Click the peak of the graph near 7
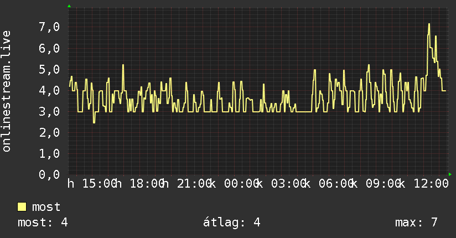Screen dimensions: 456x238 (429, 24)
